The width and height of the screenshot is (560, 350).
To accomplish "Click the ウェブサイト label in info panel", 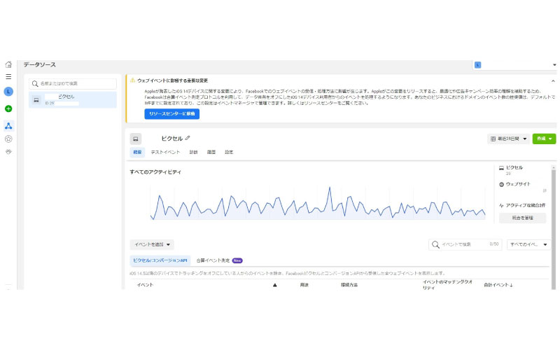I will click(x=518, y=184).
